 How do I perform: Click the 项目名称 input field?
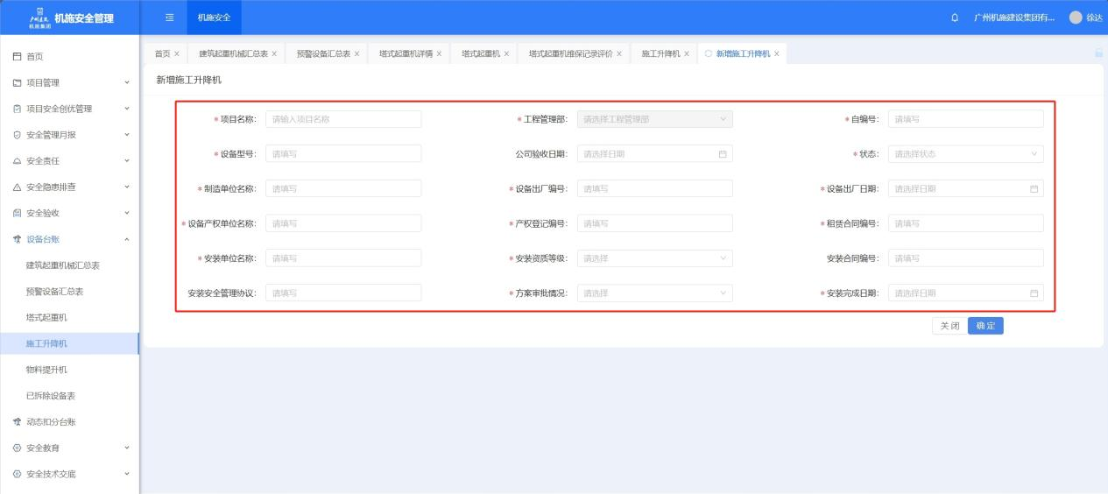click(342, 119)
